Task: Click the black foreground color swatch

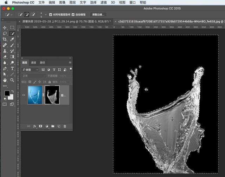Action: pos(7,93)
